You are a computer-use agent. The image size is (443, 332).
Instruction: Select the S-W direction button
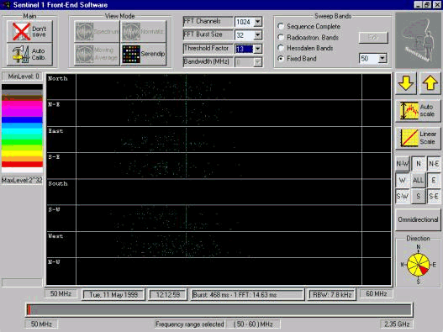[403, 196]
